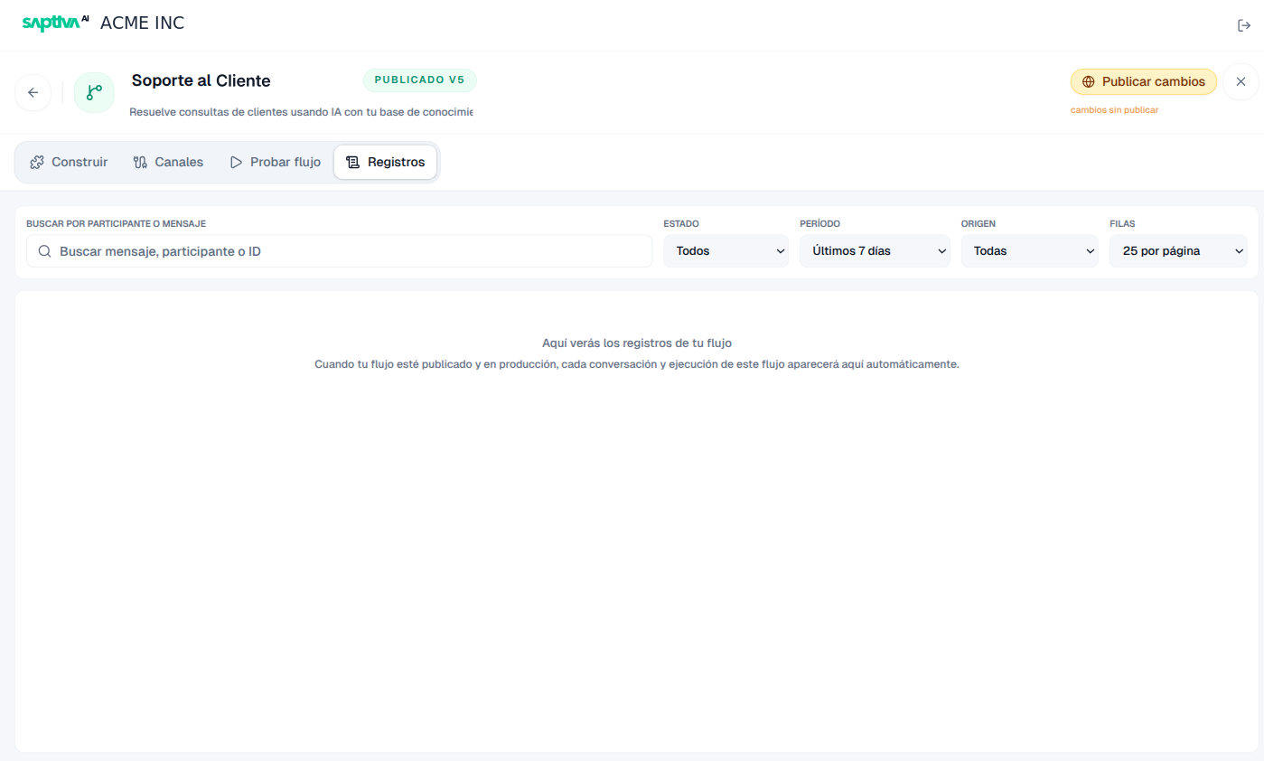The height and width of the screenshot is (761, 1264).
Task: Close the flow editor with the X
Action: click(1241, 81)
